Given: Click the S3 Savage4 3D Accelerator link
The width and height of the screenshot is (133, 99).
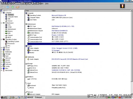Looking at the screenshot, I should (56, 50).
